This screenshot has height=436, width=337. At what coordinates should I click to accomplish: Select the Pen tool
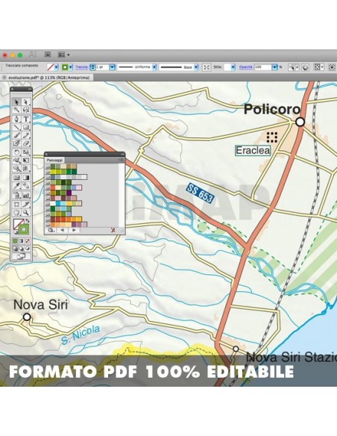click(x=16, y=119)
